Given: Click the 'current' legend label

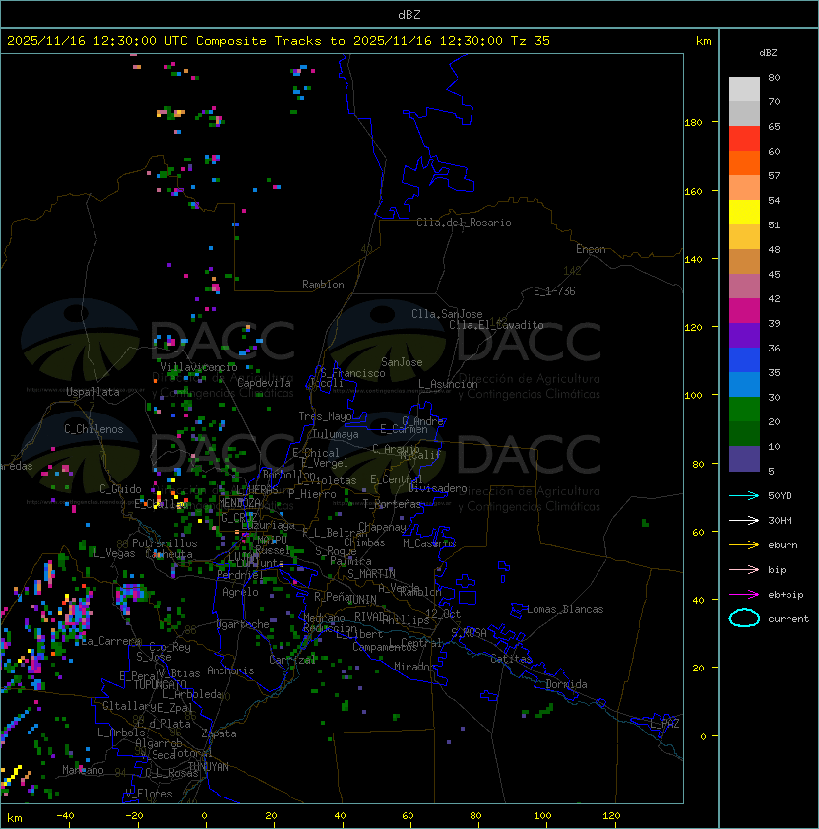Looking at the screenshot, I should 788,619.
